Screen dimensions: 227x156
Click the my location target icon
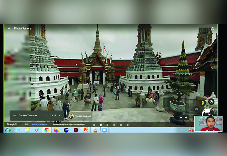click(x=211, y=102)
